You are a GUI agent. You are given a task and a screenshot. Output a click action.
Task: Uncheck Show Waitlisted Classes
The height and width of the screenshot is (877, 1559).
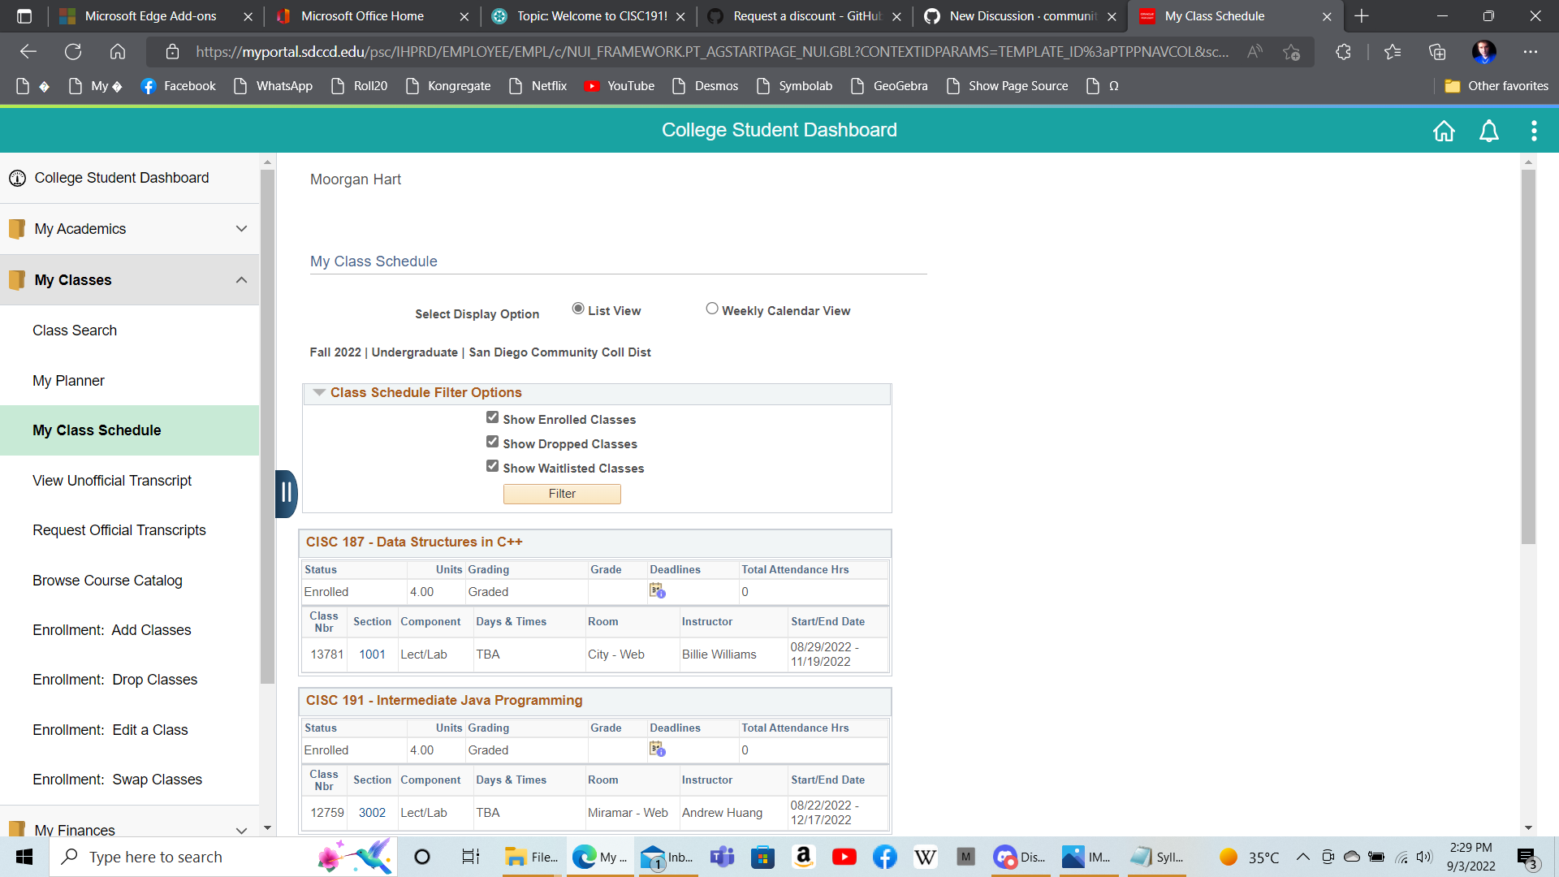[492, 466]
